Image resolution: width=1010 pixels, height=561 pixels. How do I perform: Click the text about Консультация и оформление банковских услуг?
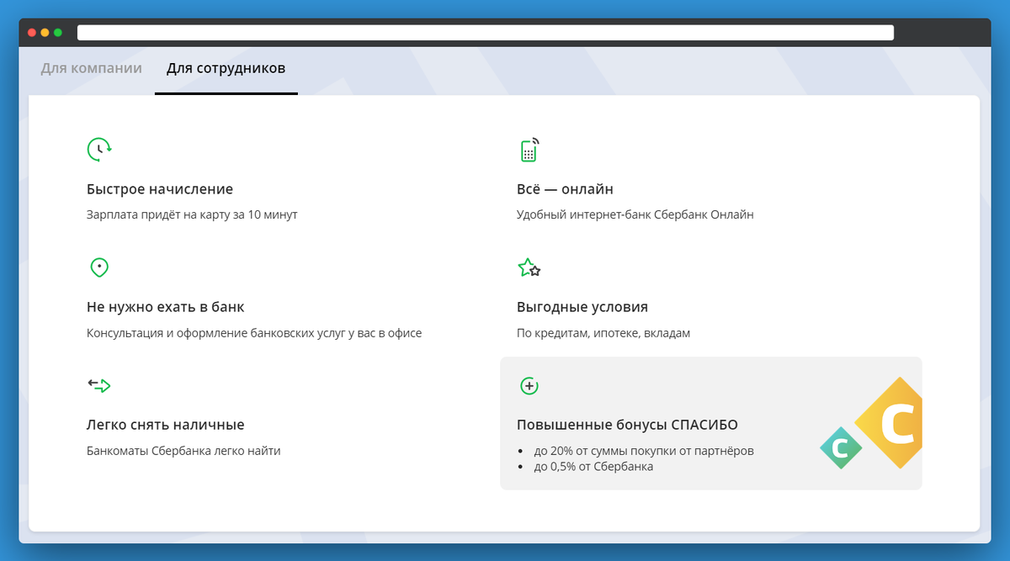pos(254,333)
